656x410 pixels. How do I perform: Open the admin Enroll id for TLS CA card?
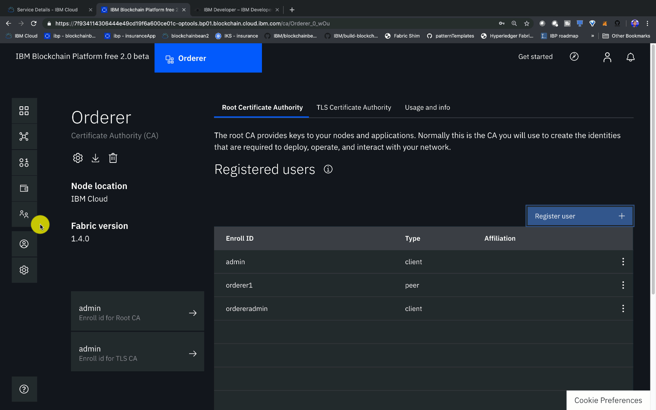tap(137, 352)
